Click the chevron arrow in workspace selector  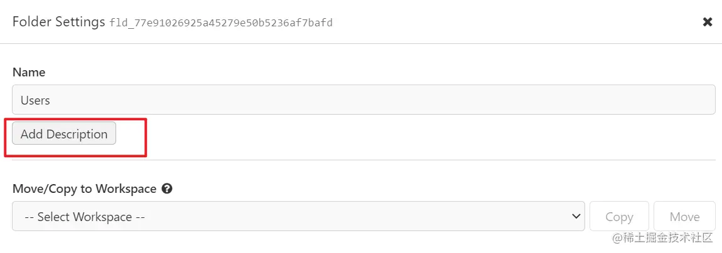[x=575, y=216]
